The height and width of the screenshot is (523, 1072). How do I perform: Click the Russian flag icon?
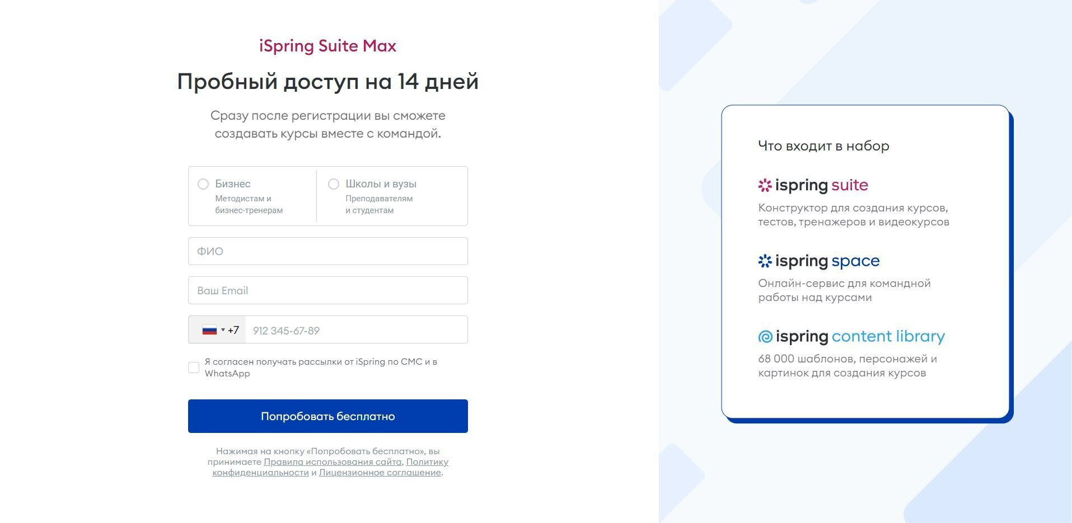point(209,330)
